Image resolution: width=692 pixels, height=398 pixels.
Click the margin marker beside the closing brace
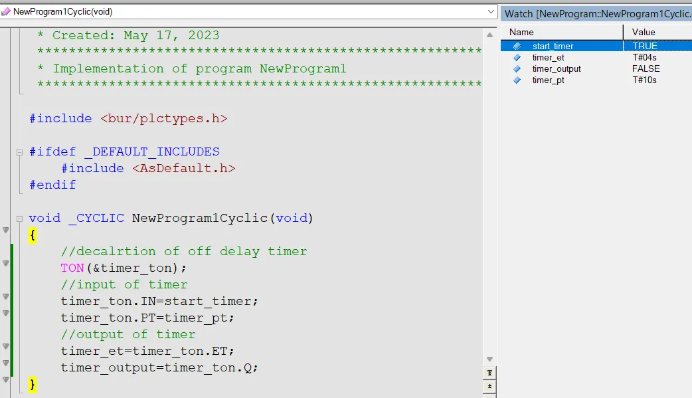tap(6, 379)
